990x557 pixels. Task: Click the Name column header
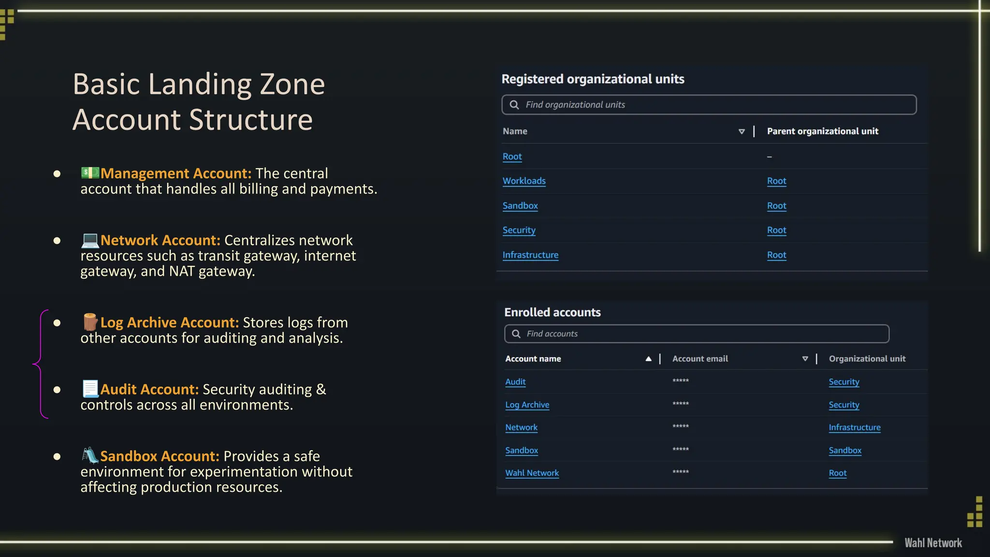[515, 132]
